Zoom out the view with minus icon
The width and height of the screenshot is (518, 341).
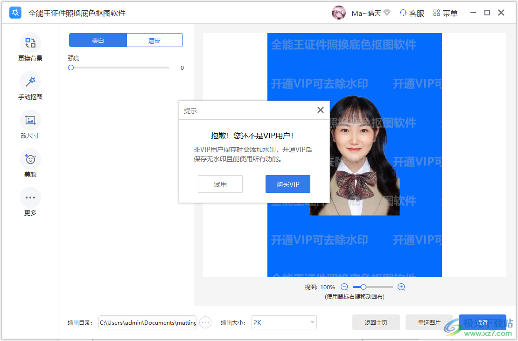344,287
